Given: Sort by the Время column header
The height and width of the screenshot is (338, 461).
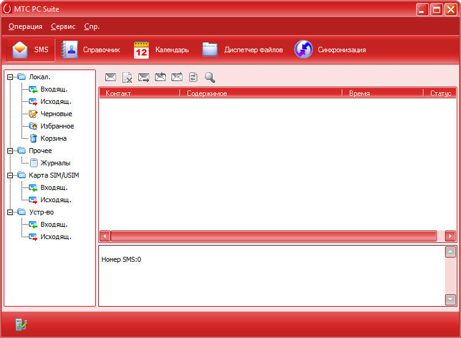Looking at the screenshot, I should [383, 93].
